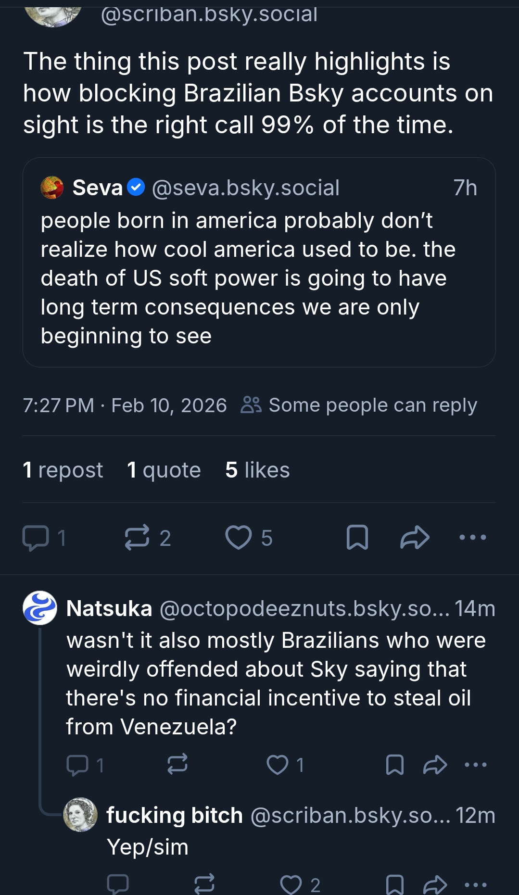Reply to Natsuka's comment
This screenshot has width=519, height=895.
coord(77,765)
